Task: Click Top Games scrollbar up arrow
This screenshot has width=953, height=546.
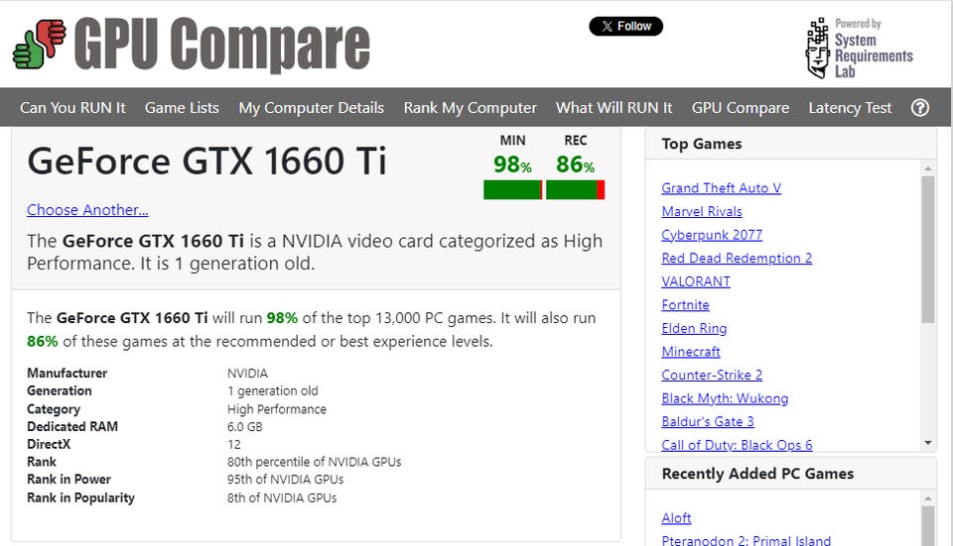Action: [x=927, y=168]
